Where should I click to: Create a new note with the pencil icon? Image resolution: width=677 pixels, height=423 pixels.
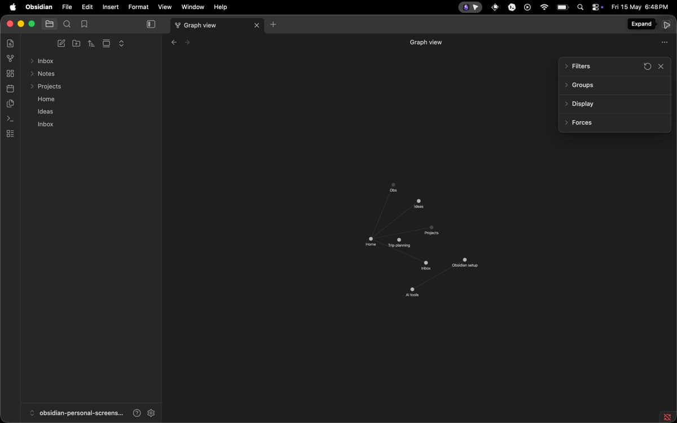click(61, 43)
